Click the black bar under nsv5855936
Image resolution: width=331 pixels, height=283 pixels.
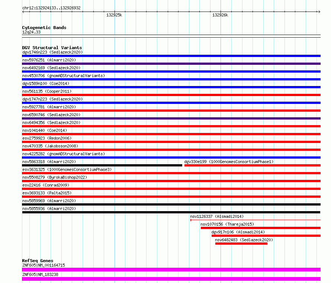[x=171, y=212]
